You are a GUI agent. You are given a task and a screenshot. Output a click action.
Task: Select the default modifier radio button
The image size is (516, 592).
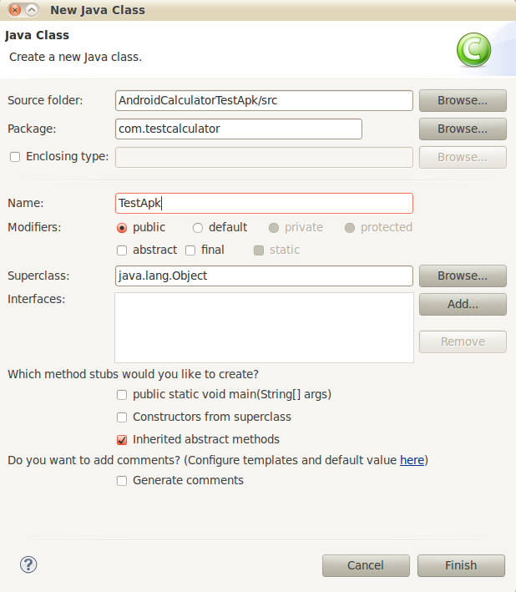pyautogui.click(x=198, y=227)
